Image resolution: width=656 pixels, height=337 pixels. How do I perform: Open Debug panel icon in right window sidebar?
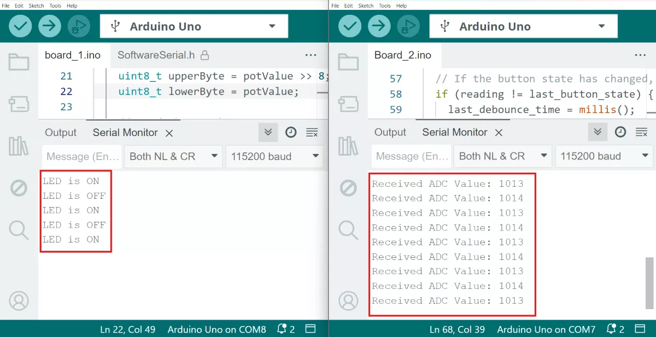coord(348,188)
